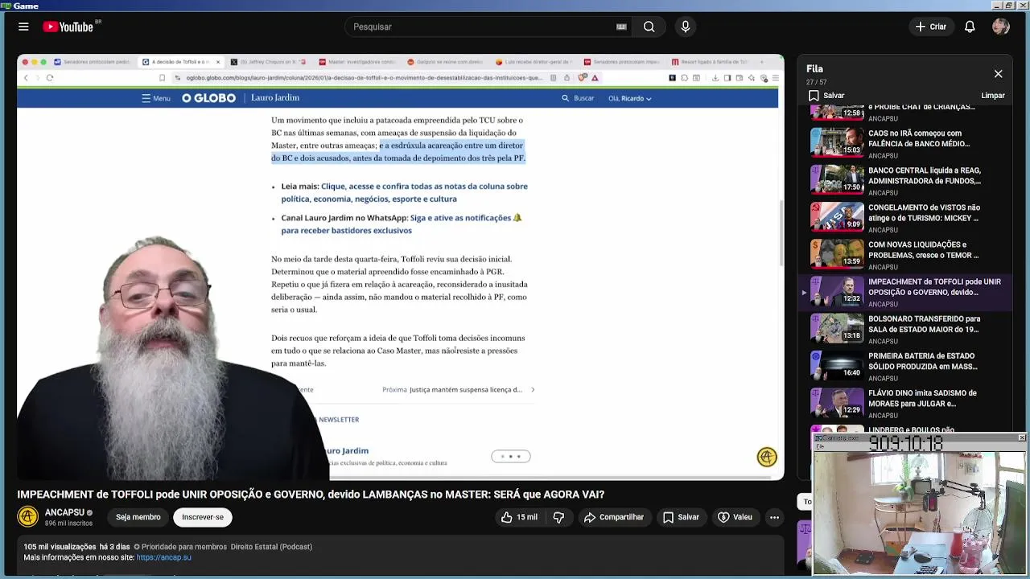Open the ANCAPSU channel name link
Screen dimensions: 1030x579
64,512
